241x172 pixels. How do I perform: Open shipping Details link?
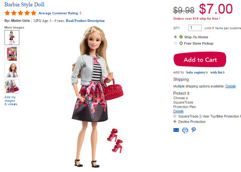tap(231, 86)
